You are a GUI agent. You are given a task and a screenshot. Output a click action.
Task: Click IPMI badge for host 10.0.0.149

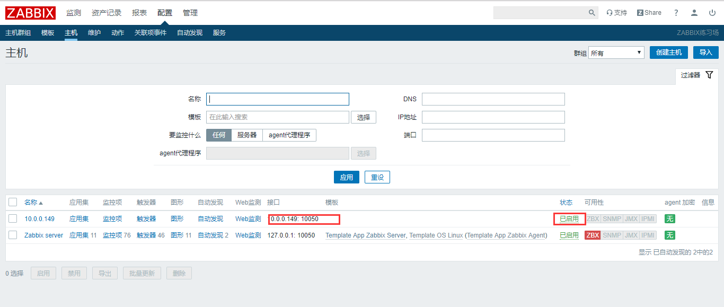tap(648, 219)
